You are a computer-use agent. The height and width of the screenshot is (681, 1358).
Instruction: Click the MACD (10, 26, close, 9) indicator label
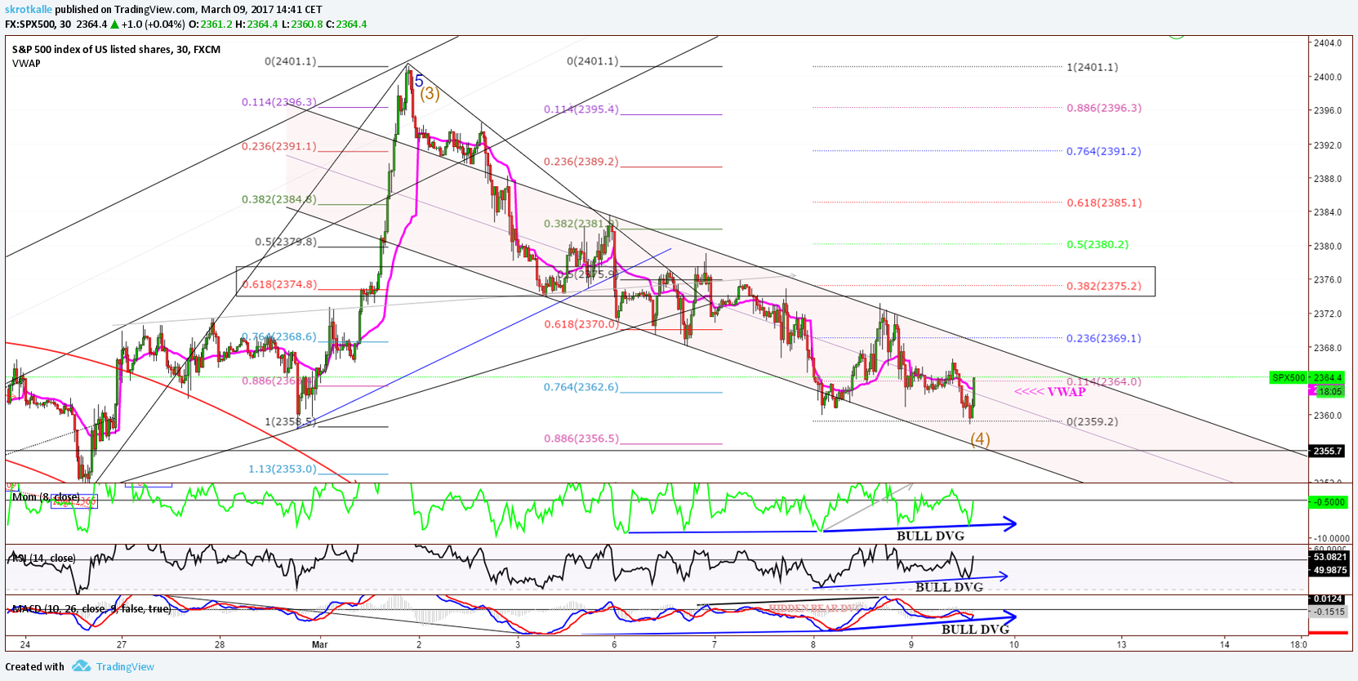(x=91, y=608)
